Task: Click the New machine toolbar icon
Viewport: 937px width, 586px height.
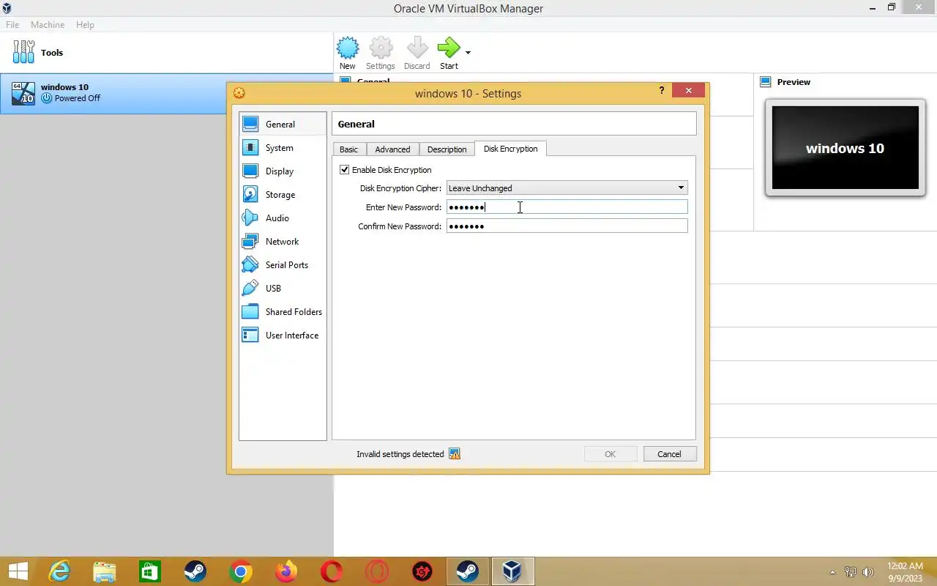Action: pyautogui.click(x=348, y=48)
